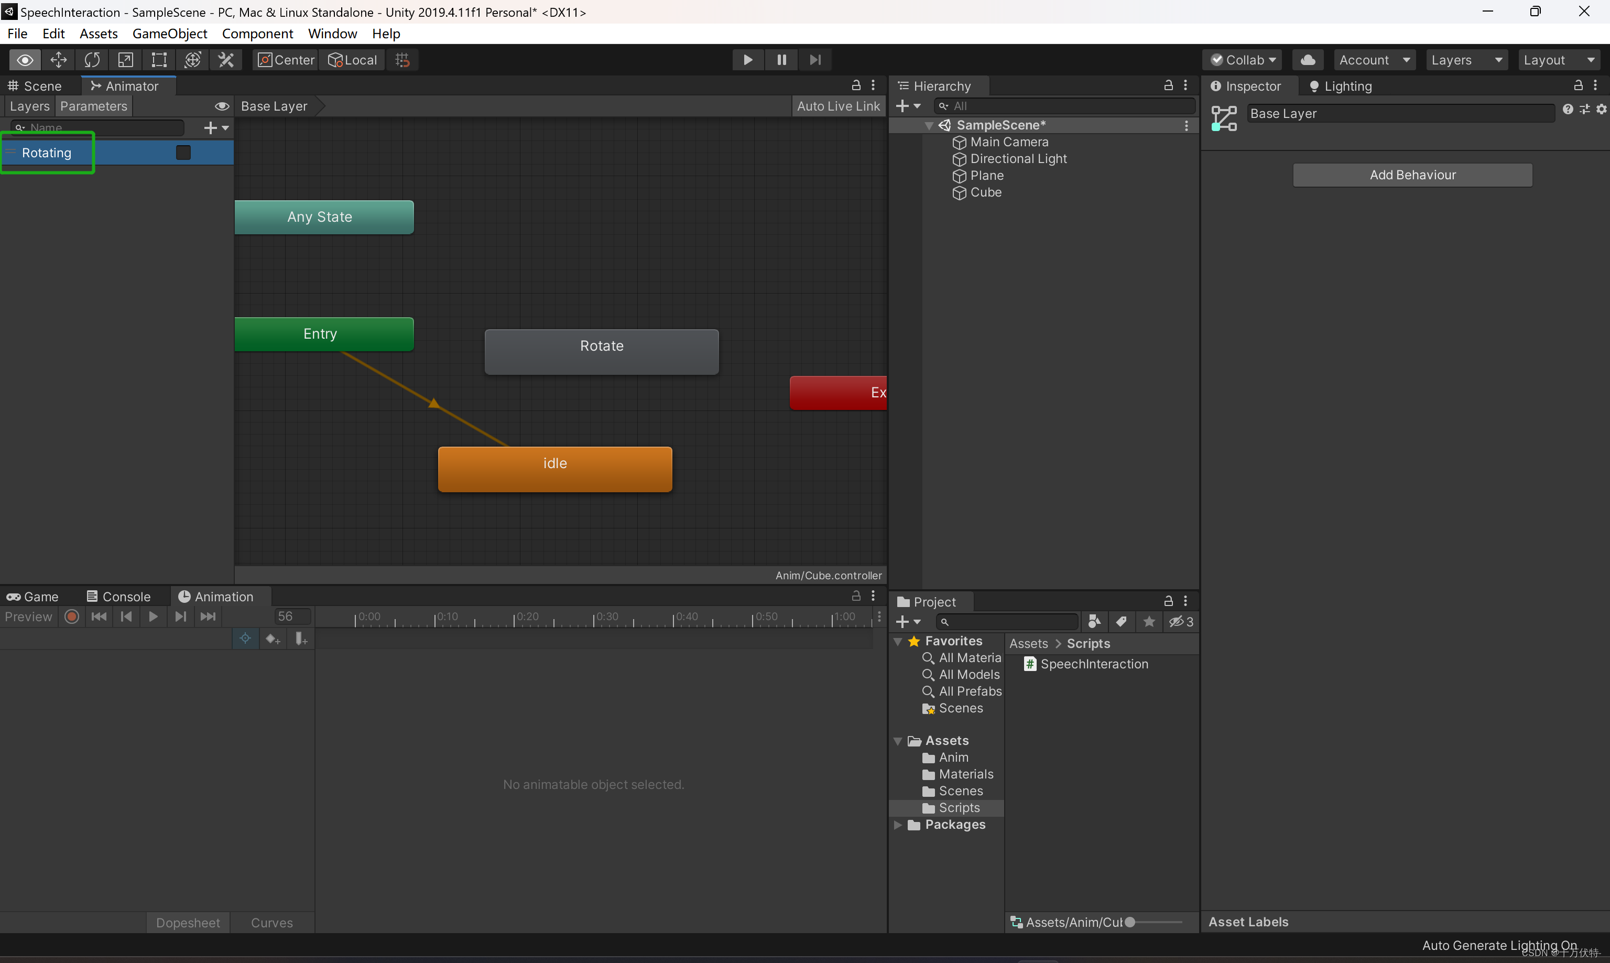
Task: Open the Layers dropdown in toolbar
Action: tap(1465, 60)
